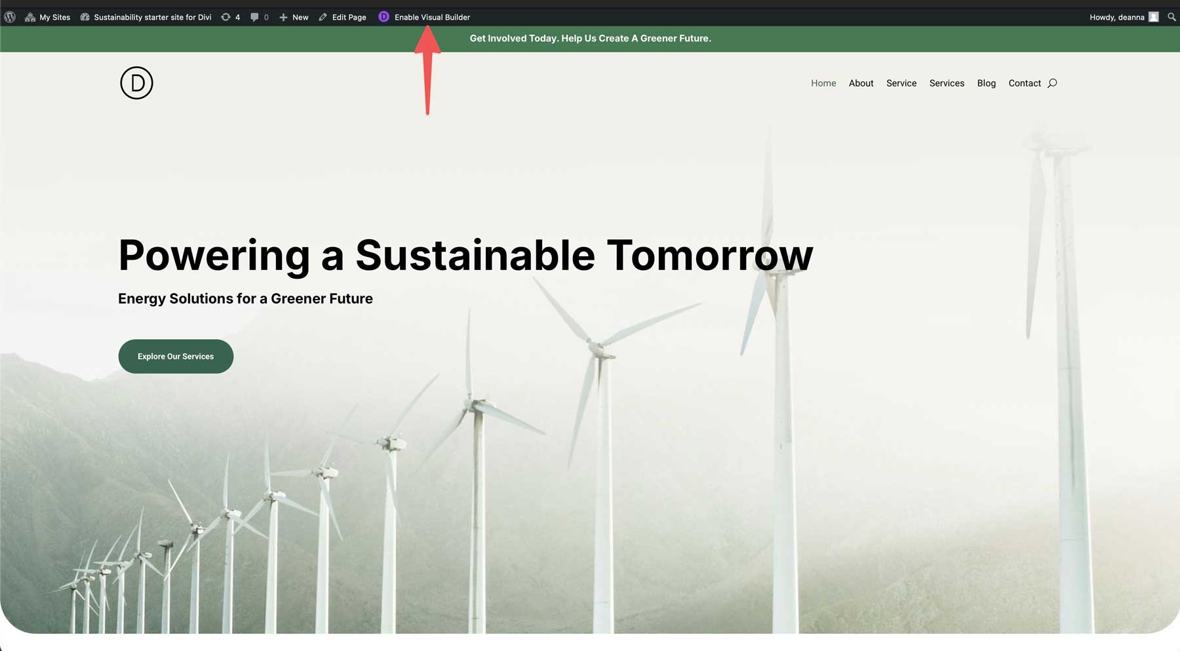Click the Howdy, deanna account link
Viewport: 1180px width, 651px height.
coord(1116,17)
